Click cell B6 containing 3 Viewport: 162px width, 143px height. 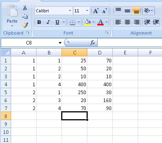tap(49, 100)
